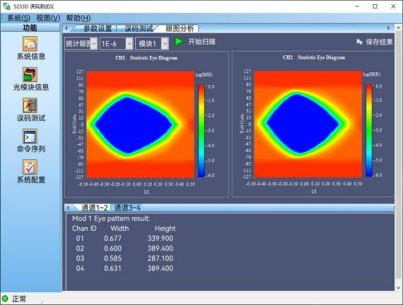Open the 光模块信息 icon
This screenshot has height=305, width=403.
pos(30,75)
